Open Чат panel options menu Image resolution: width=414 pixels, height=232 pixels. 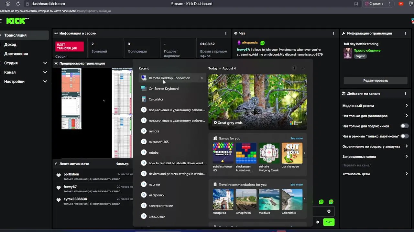pos(333,33)
